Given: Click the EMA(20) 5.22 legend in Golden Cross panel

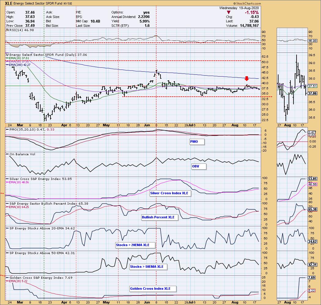Looking at the screenshot, I should point(17,281).
